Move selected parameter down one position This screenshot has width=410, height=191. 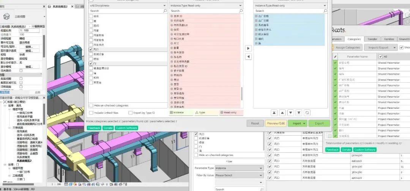[290, 113]
